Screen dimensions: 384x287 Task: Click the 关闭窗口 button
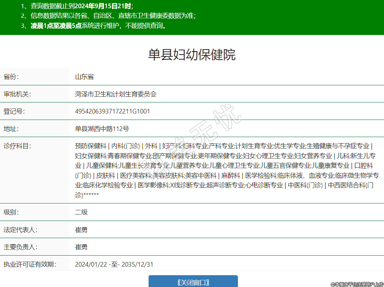tap(193, 282)
